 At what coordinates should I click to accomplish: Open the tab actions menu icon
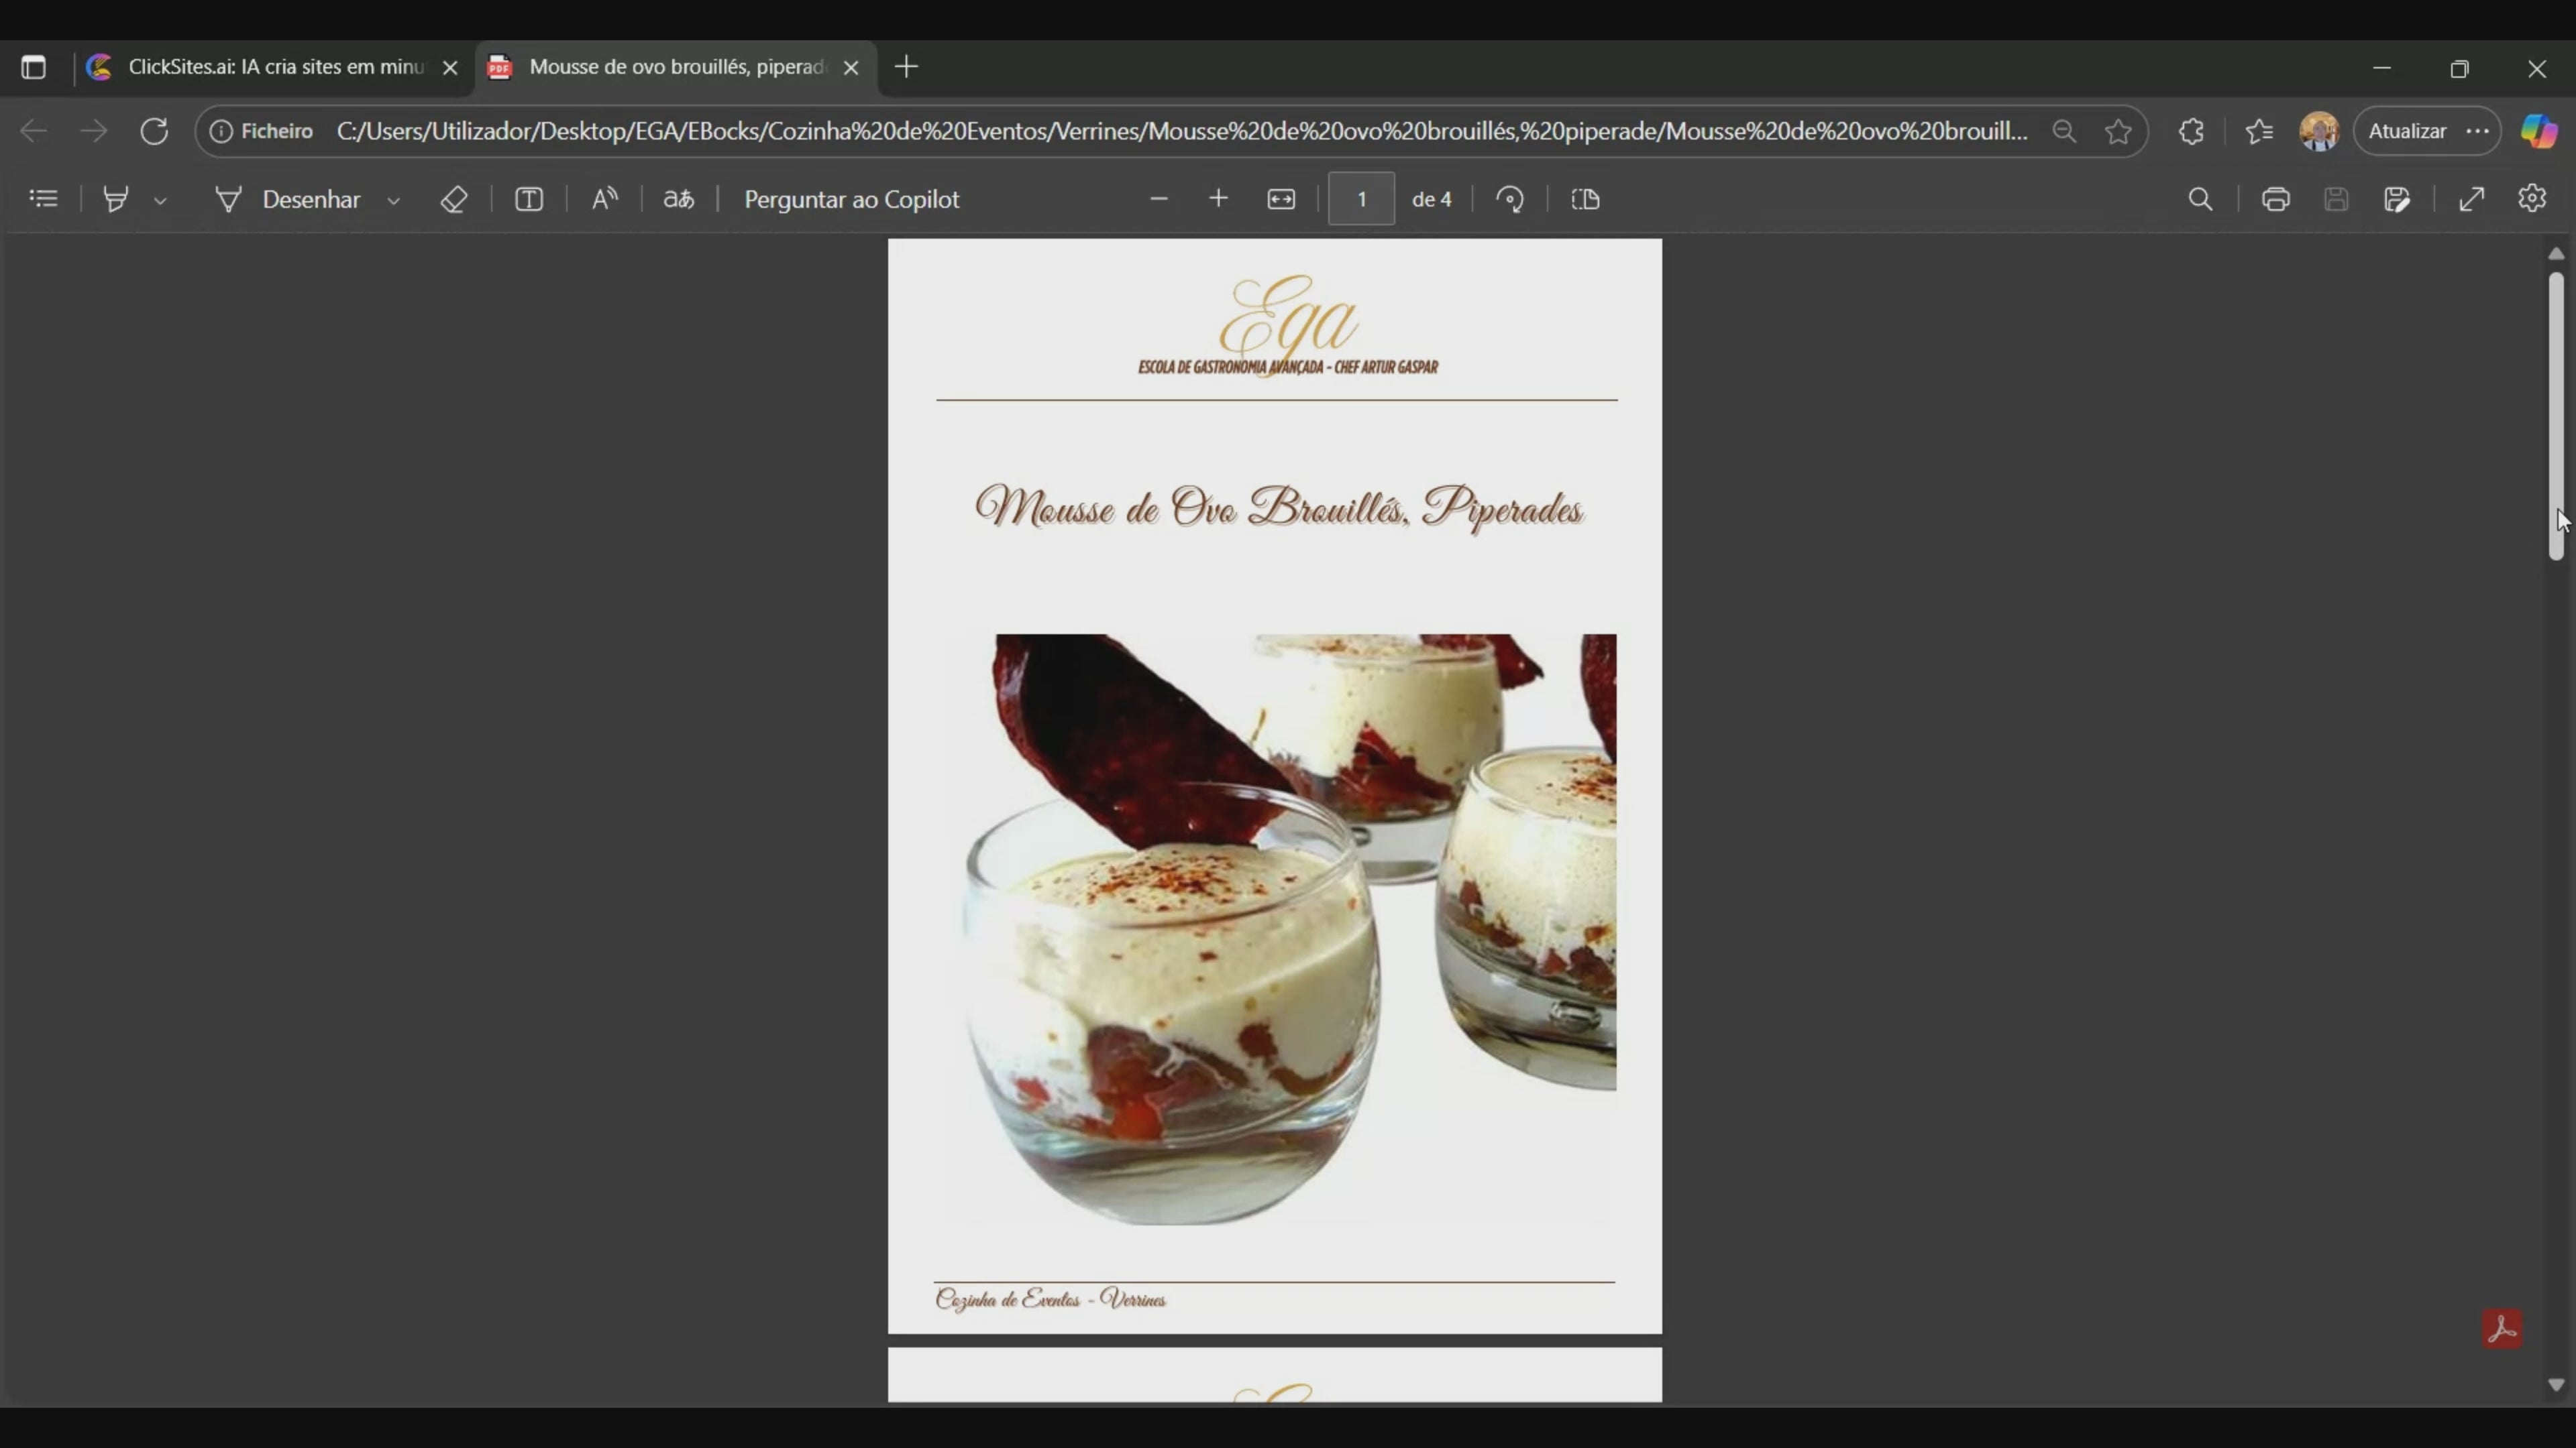[x=33, y=67]
